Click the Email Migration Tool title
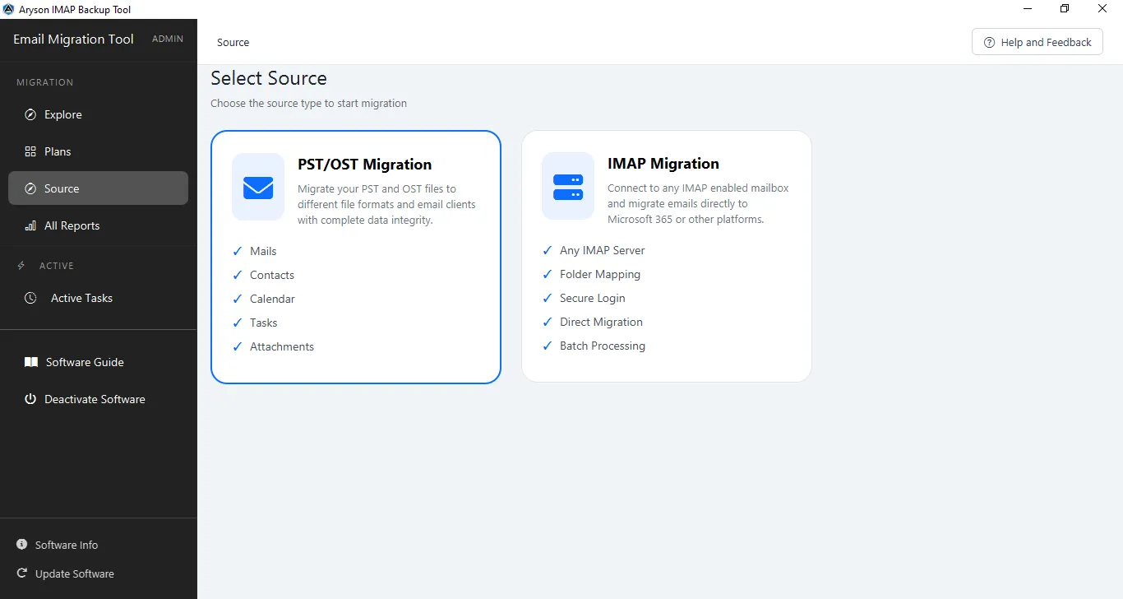 click(73, 39)
